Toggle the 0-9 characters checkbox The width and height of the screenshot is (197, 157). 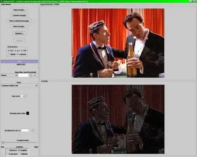(x=22, y=51)
